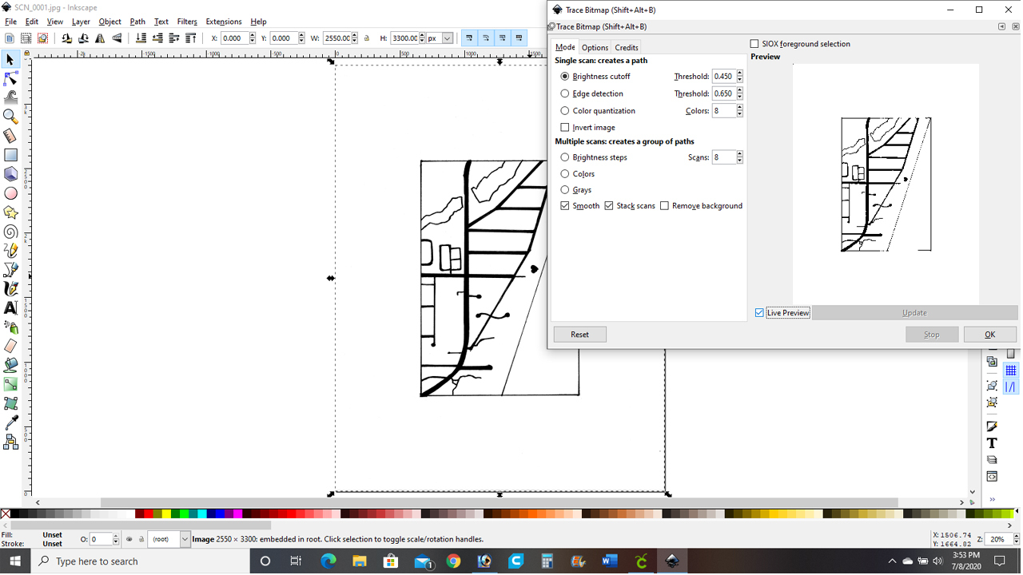Adjust X position spinner arrows
This screenshot has height=575, width=1023.
(x=253, y=38)
